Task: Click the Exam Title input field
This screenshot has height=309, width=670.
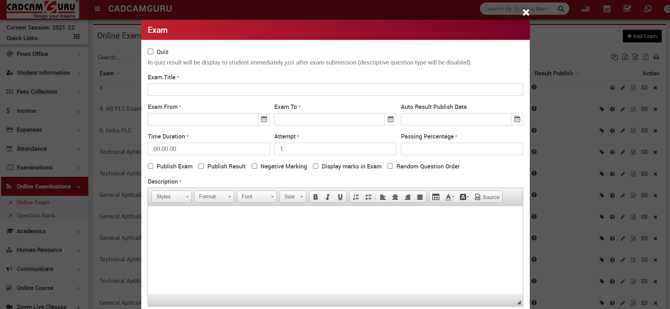Action: (x=335, y=90)
